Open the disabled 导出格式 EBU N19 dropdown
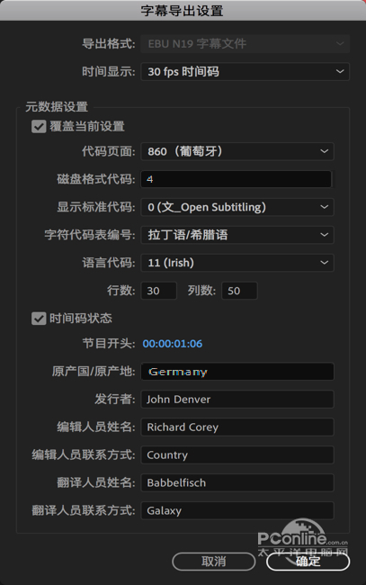 (245, 44)
